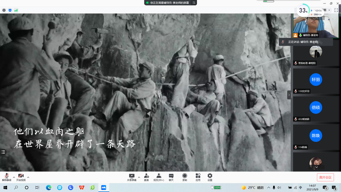Open the Chat (聊天) panel
The width and height of the screenshot is (341, 192).
(171, 175)
